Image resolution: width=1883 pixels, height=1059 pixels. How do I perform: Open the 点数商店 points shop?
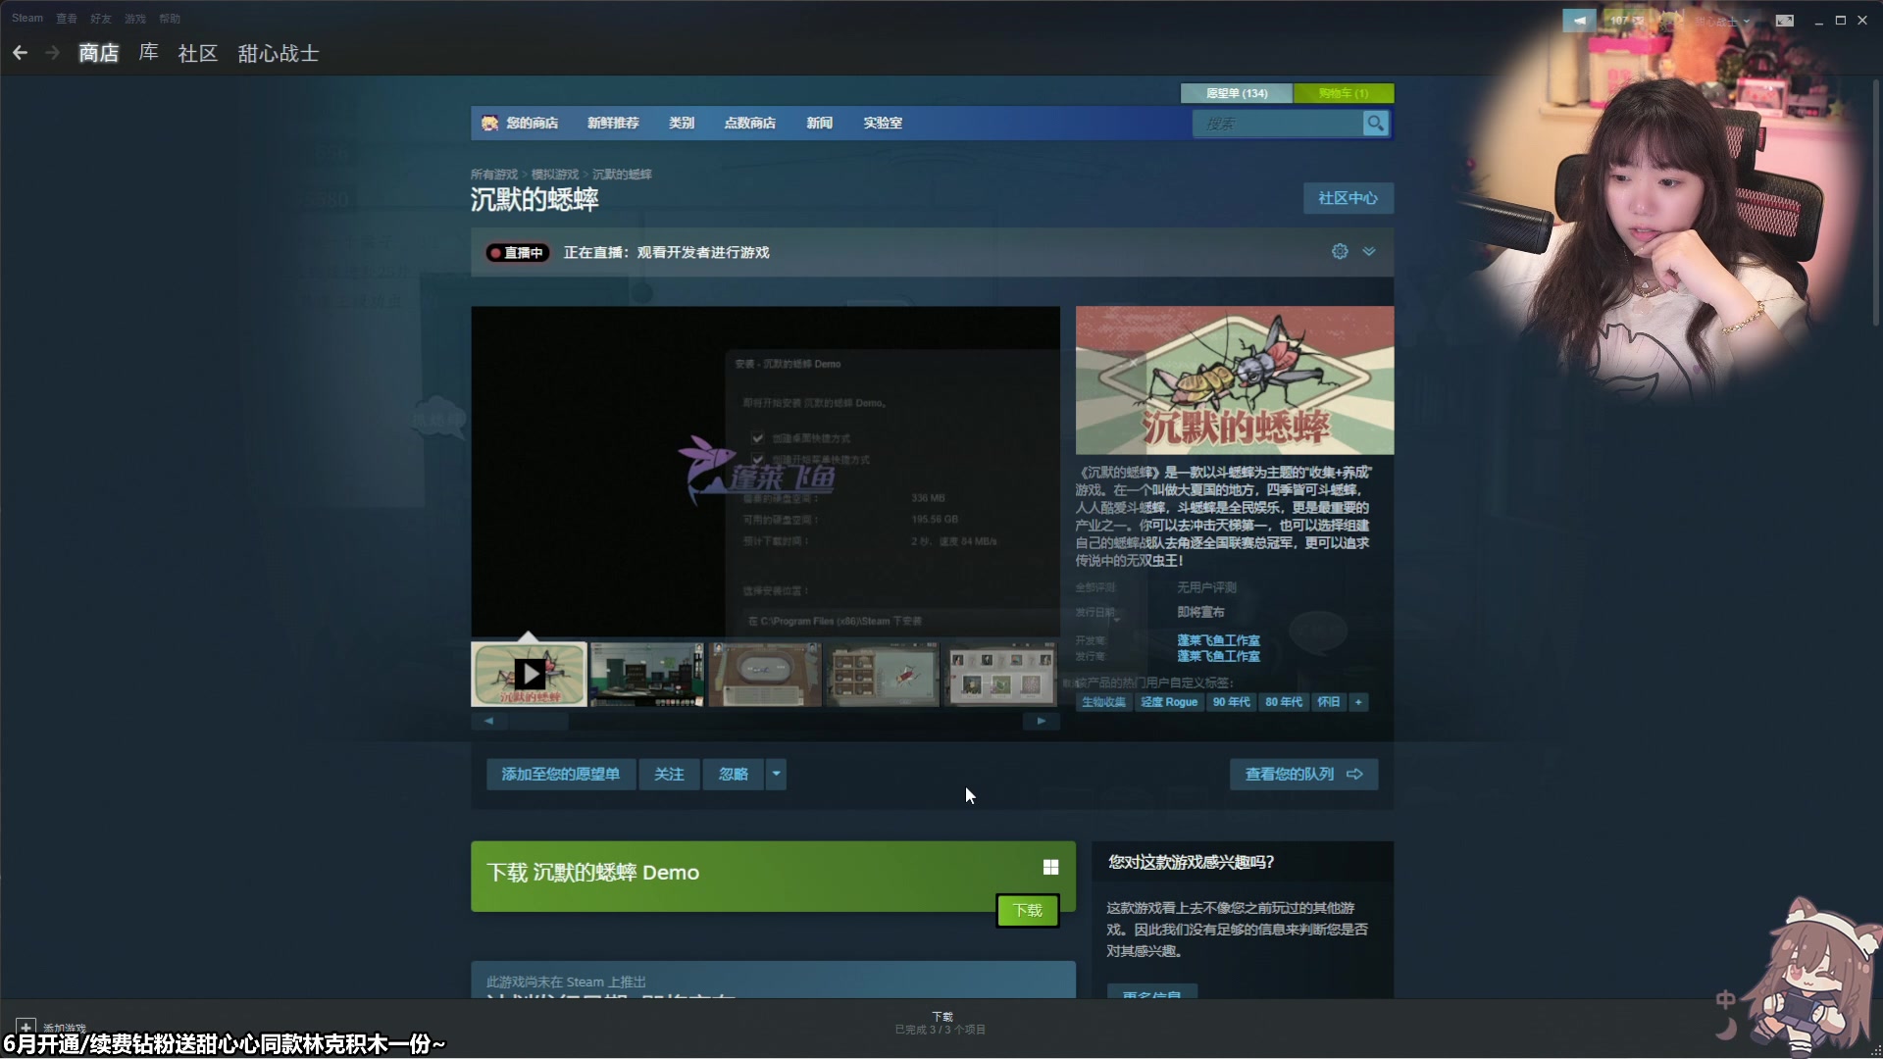[749, 123]
